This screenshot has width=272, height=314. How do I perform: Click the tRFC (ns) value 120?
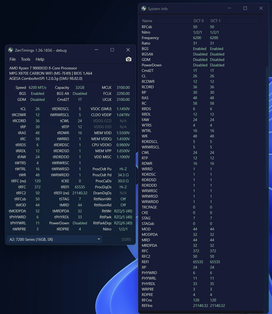point(37,181)
